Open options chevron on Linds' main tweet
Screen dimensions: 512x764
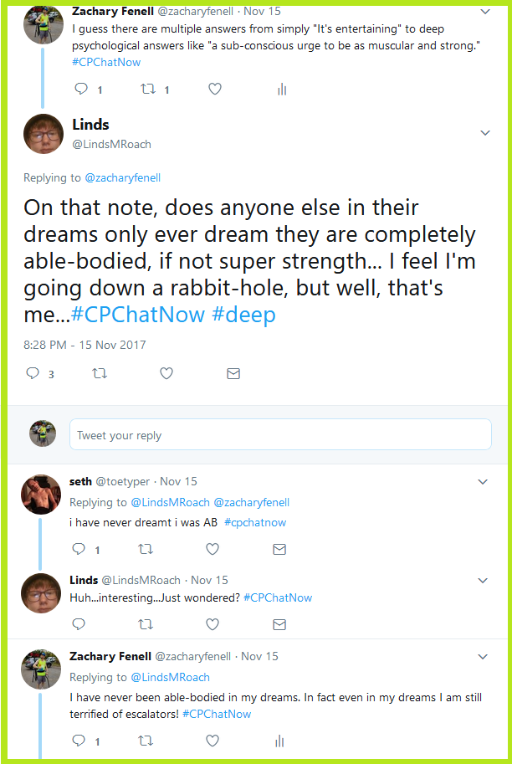point(484,133)
